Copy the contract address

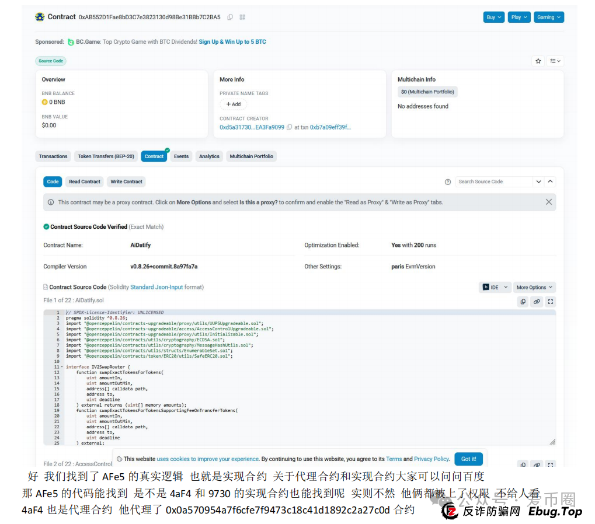pos(229,17)
